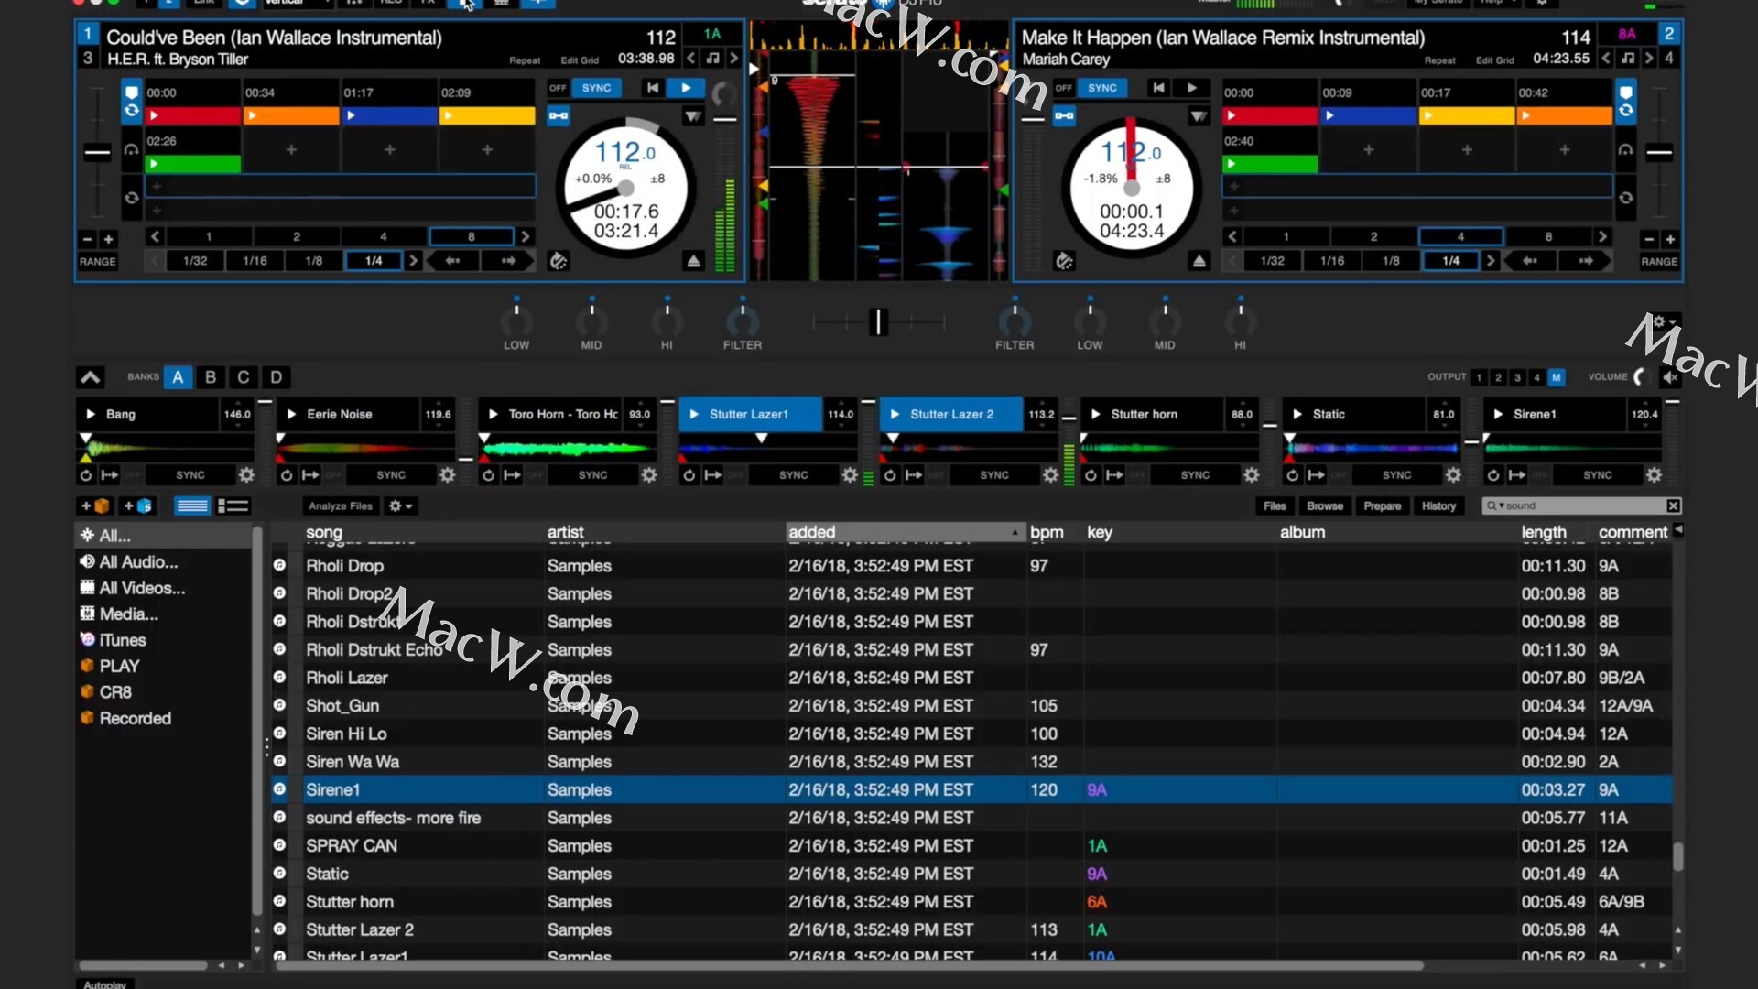This screenshot has height=989, width=1758.
Task: Open search filter dropdown
Action: click(1496, 505)
